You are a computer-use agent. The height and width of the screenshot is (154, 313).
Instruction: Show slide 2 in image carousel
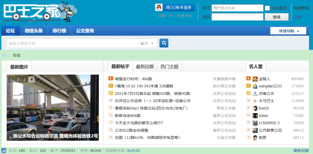coord(18,79)
